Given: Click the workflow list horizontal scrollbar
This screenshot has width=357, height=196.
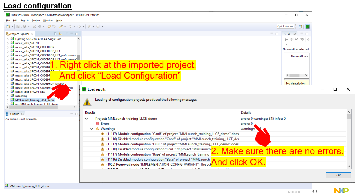Looking at the screenshot, I should pyautogui.click(x=297, y=75).
